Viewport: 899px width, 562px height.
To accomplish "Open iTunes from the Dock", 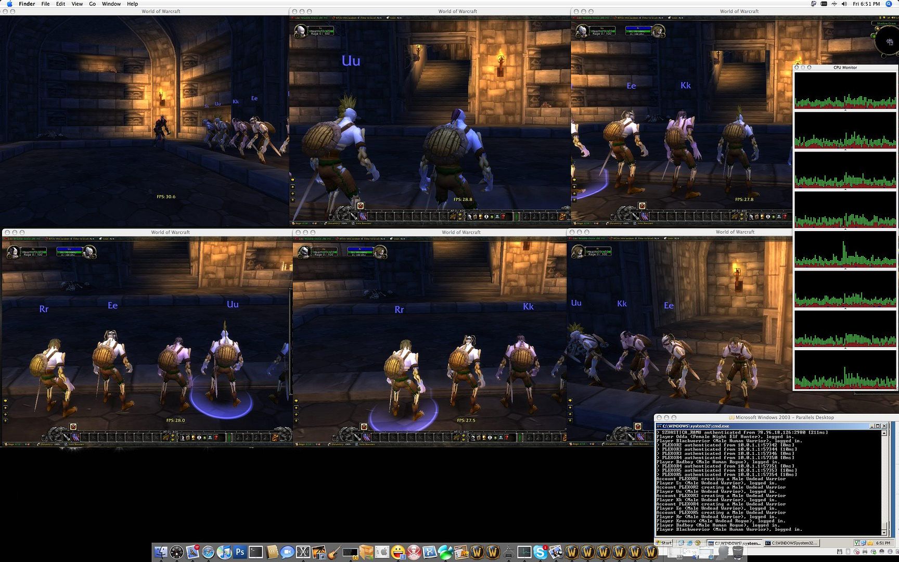I will click(x=224, y=552).
